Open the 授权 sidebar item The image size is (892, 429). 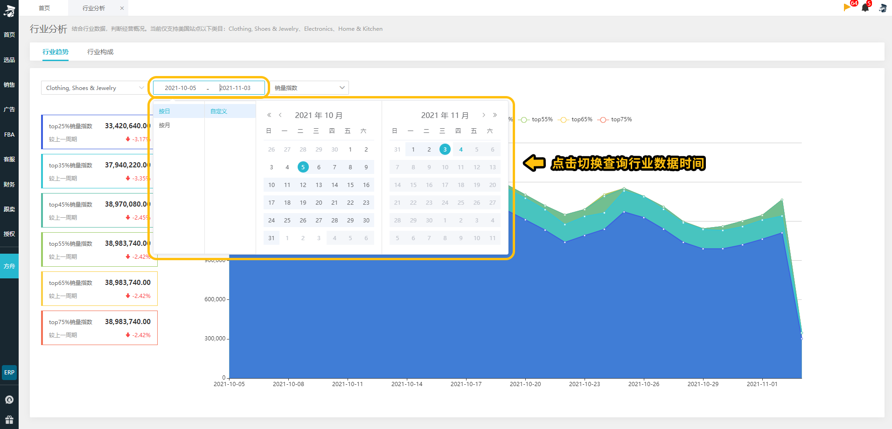coord(9,234)
